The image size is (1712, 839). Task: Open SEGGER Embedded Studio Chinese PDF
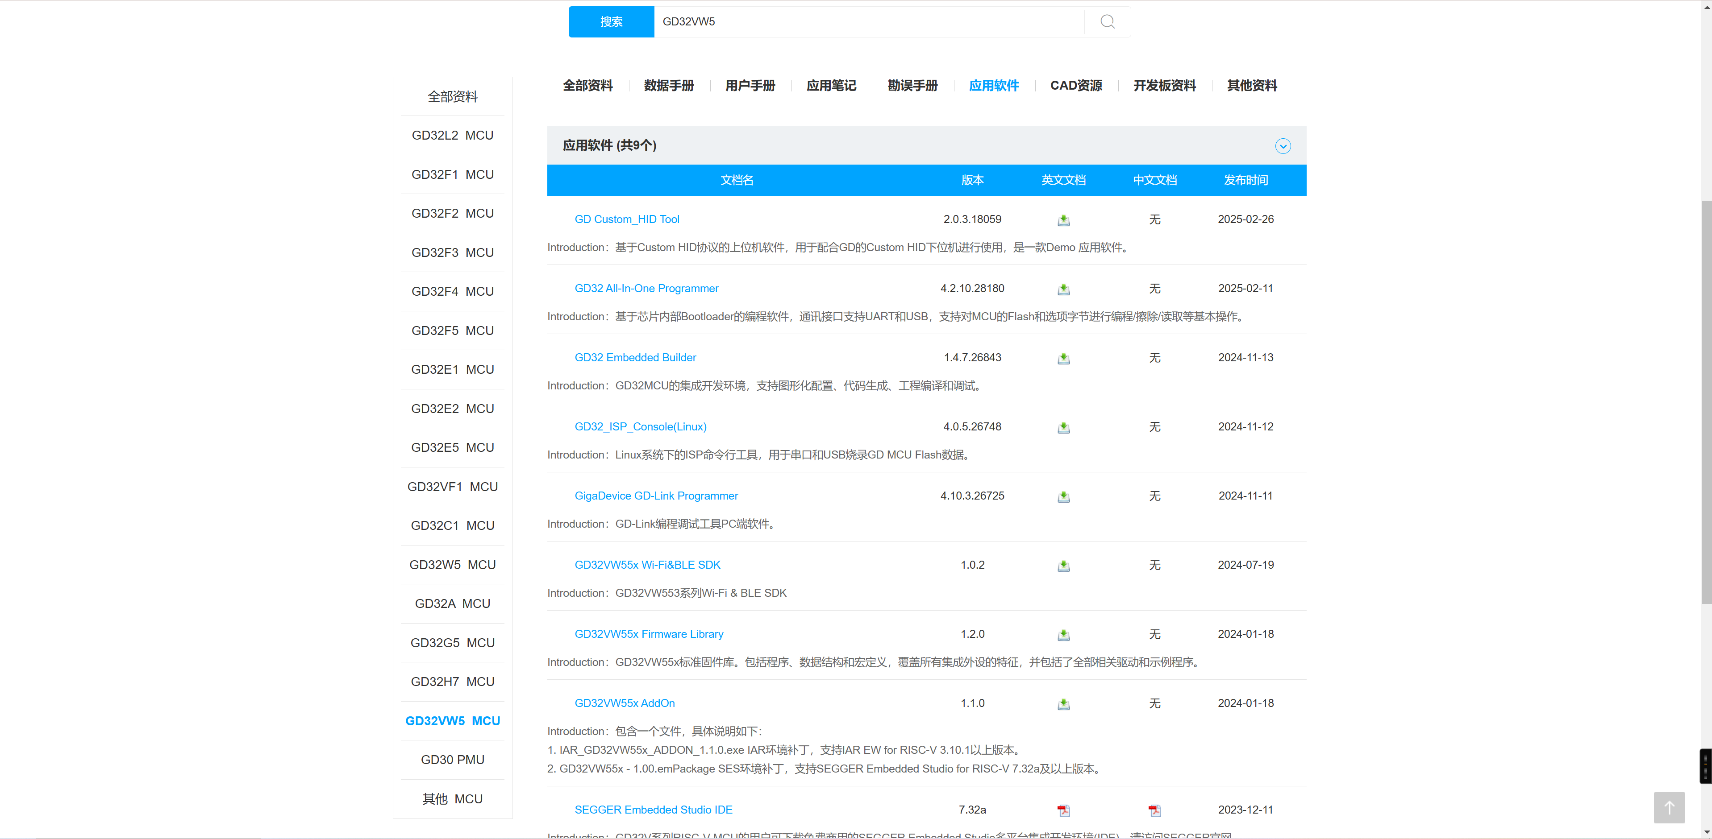[x=1154, y=810]
